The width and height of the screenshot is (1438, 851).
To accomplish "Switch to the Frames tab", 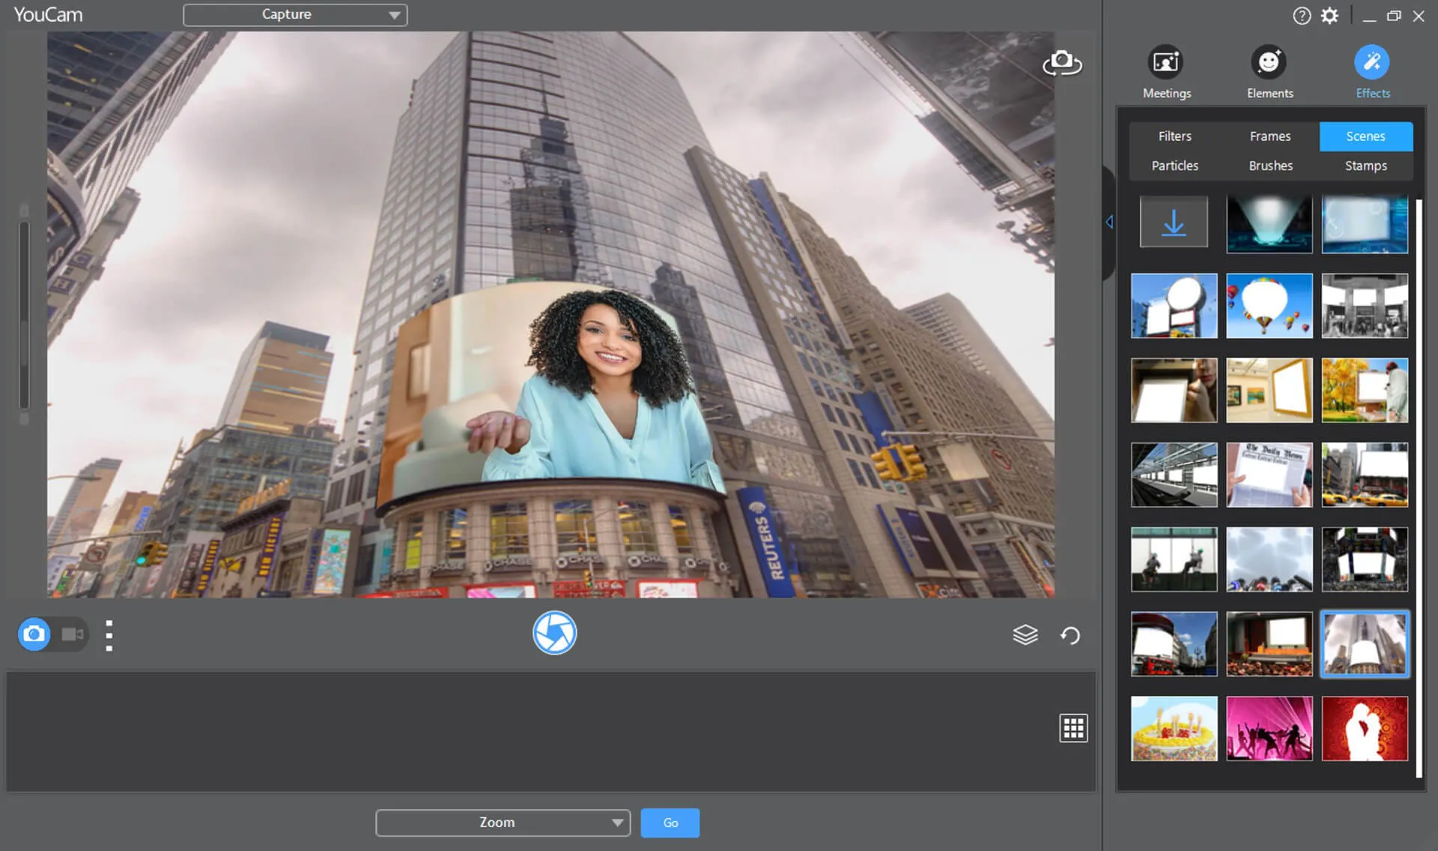I will (1269, 136).
